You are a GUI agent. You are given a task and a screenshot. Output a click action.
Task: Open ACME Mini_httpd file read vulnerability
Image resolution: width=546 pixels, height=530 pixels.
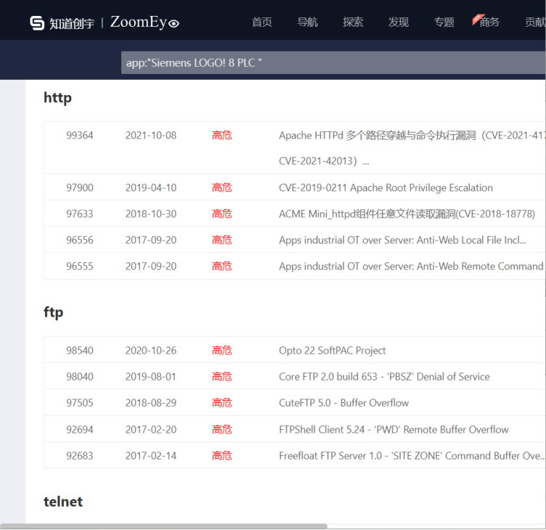tap(407, 213)
